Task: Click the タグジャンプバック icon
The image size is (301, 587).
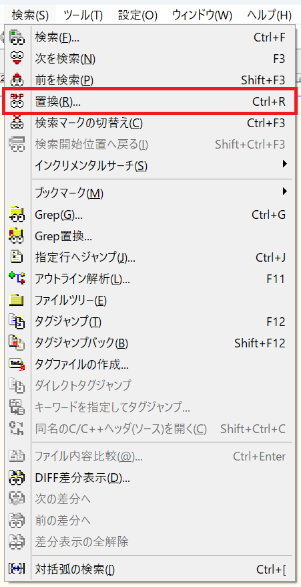Action: (17, 343)
